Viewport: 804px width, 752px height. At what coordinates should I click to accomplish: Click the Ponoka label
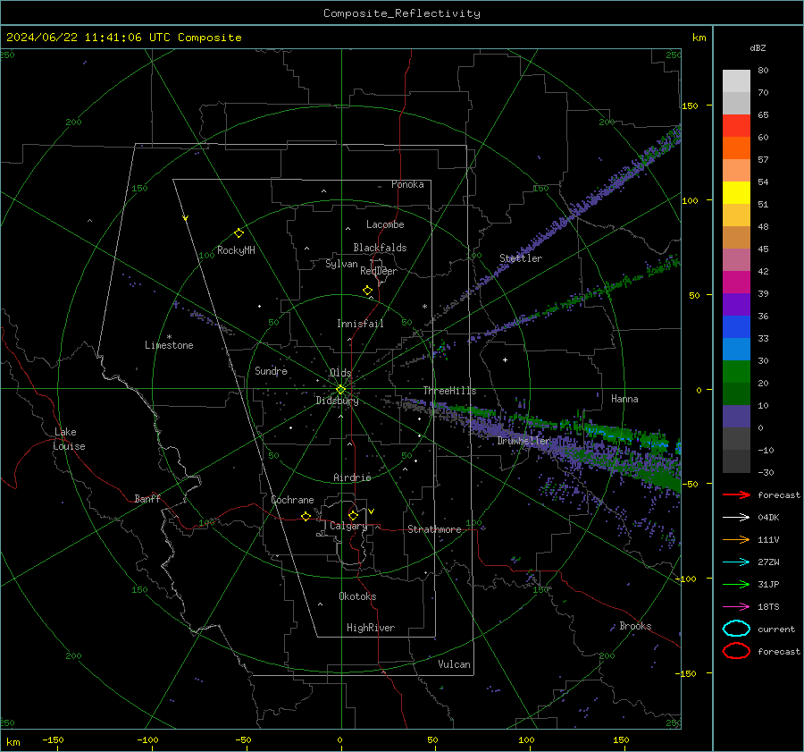tap(407, 184)
